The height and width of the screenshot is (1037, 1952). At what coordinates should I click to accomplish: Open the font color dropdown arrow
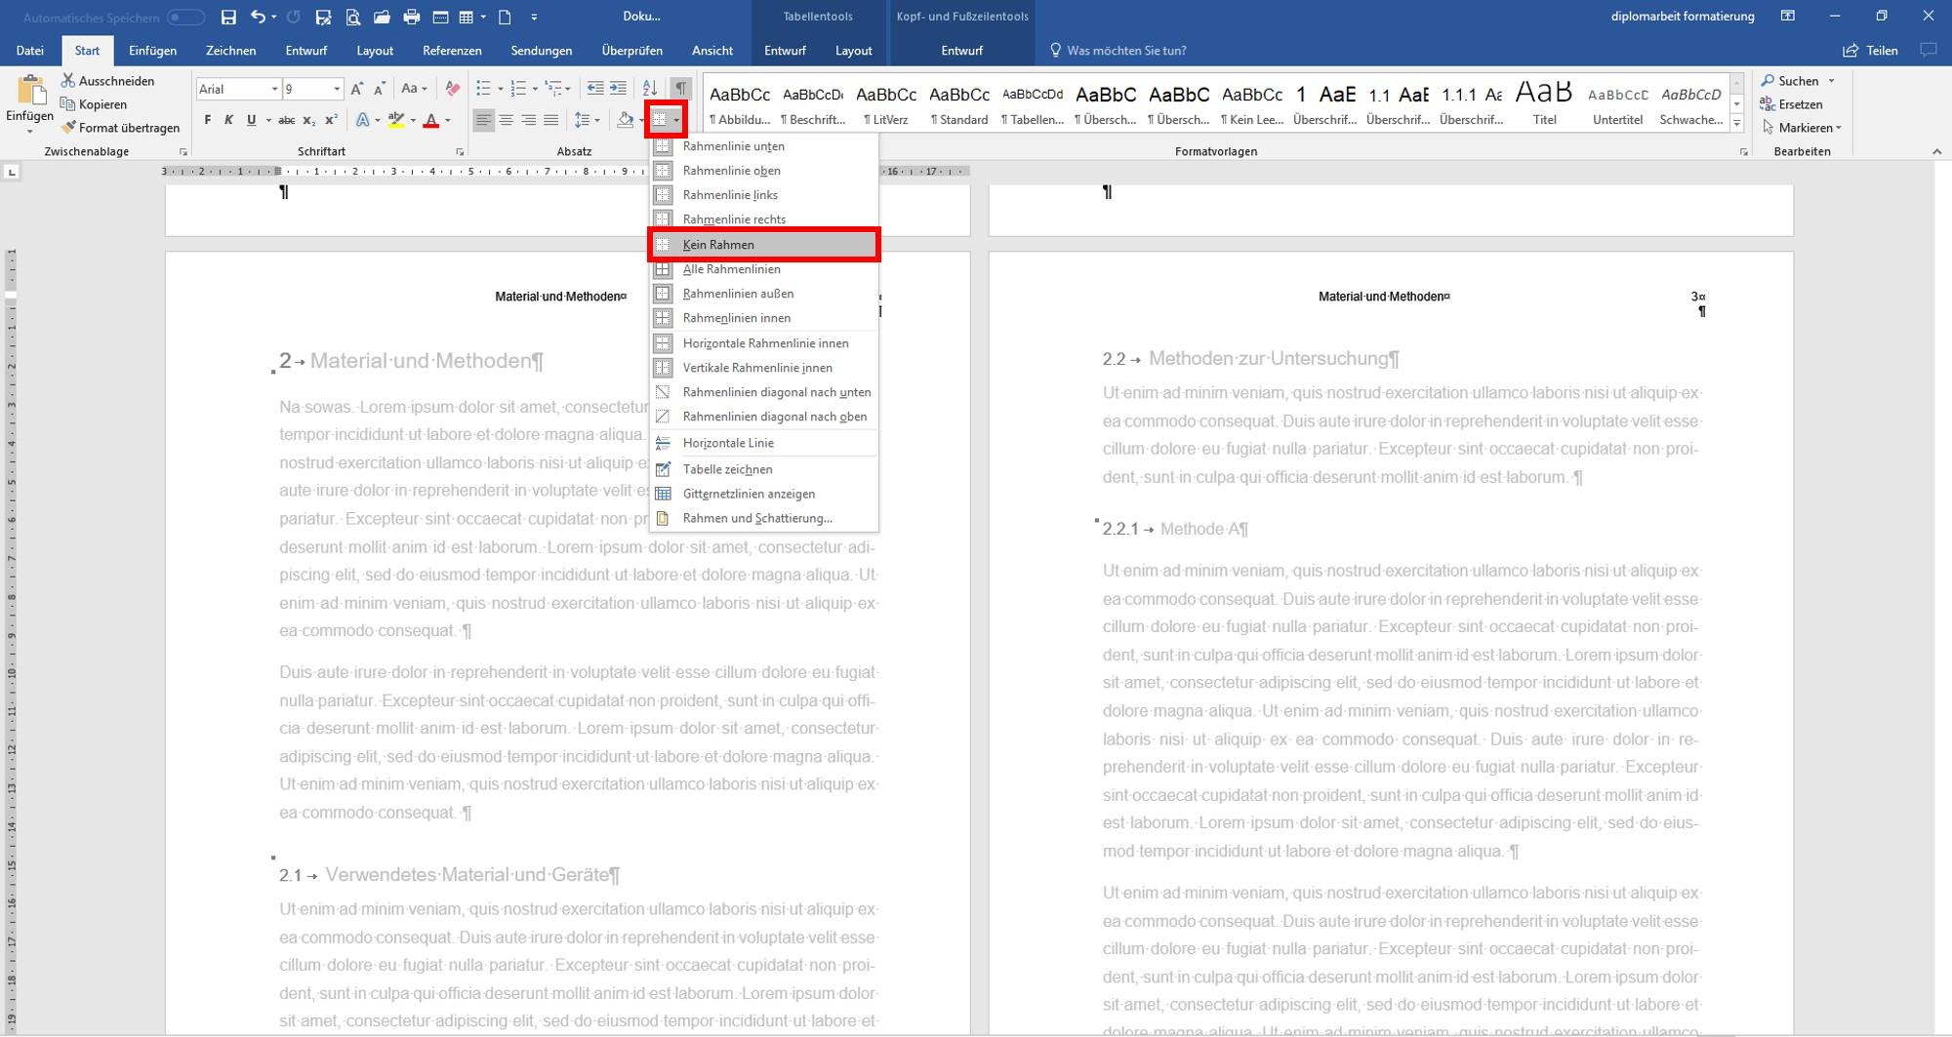pyautogui.click(x=448, y=120)
